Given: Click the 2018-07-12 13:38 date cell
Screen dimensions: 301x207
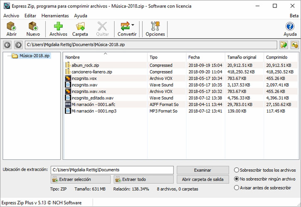Looking at the screenshot, I should pyautogui.click(x=205, y=98).
